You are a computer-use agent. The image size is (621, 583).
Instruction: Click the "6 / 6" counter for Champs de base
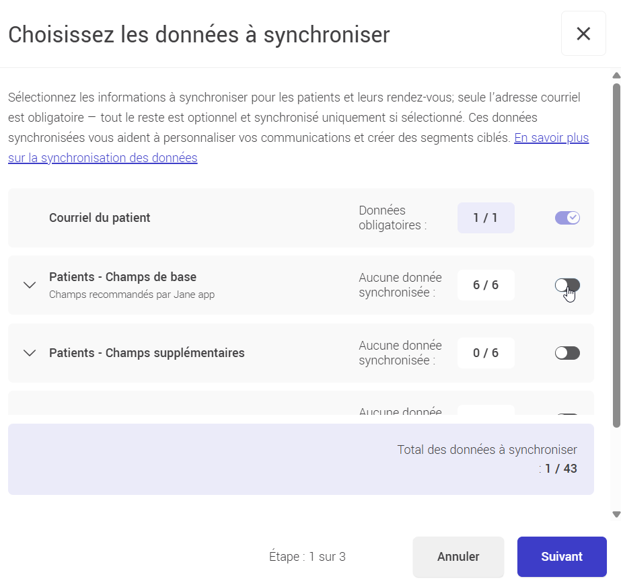(x=486, y=285)
